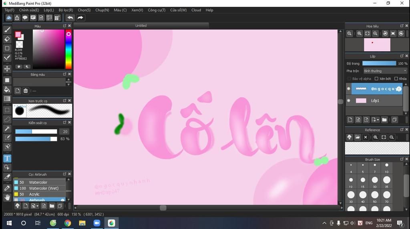Tick the Bảo vệ alpha checkbox

(x=349, y=79)
